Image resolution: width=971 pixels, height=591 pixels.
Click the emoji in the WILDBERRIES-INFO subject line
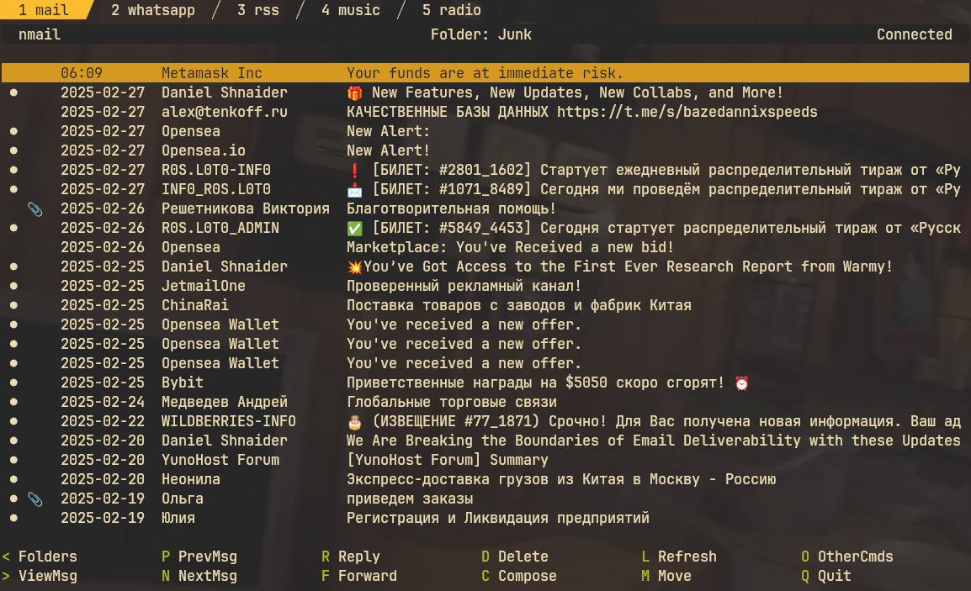pyautogui.click(x=357, y=421)
